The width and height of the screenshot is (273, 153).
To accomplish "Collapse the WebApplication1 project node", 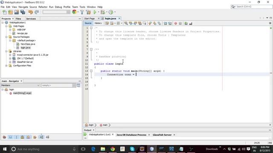I will [x=3, y=23].
